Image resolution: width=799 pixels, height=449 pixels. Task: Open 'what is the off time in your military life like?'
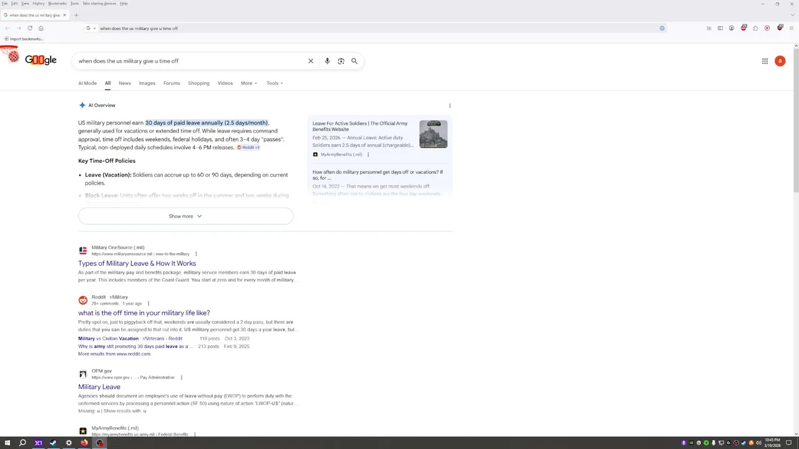pyautogui.click(x=144, y=313)
